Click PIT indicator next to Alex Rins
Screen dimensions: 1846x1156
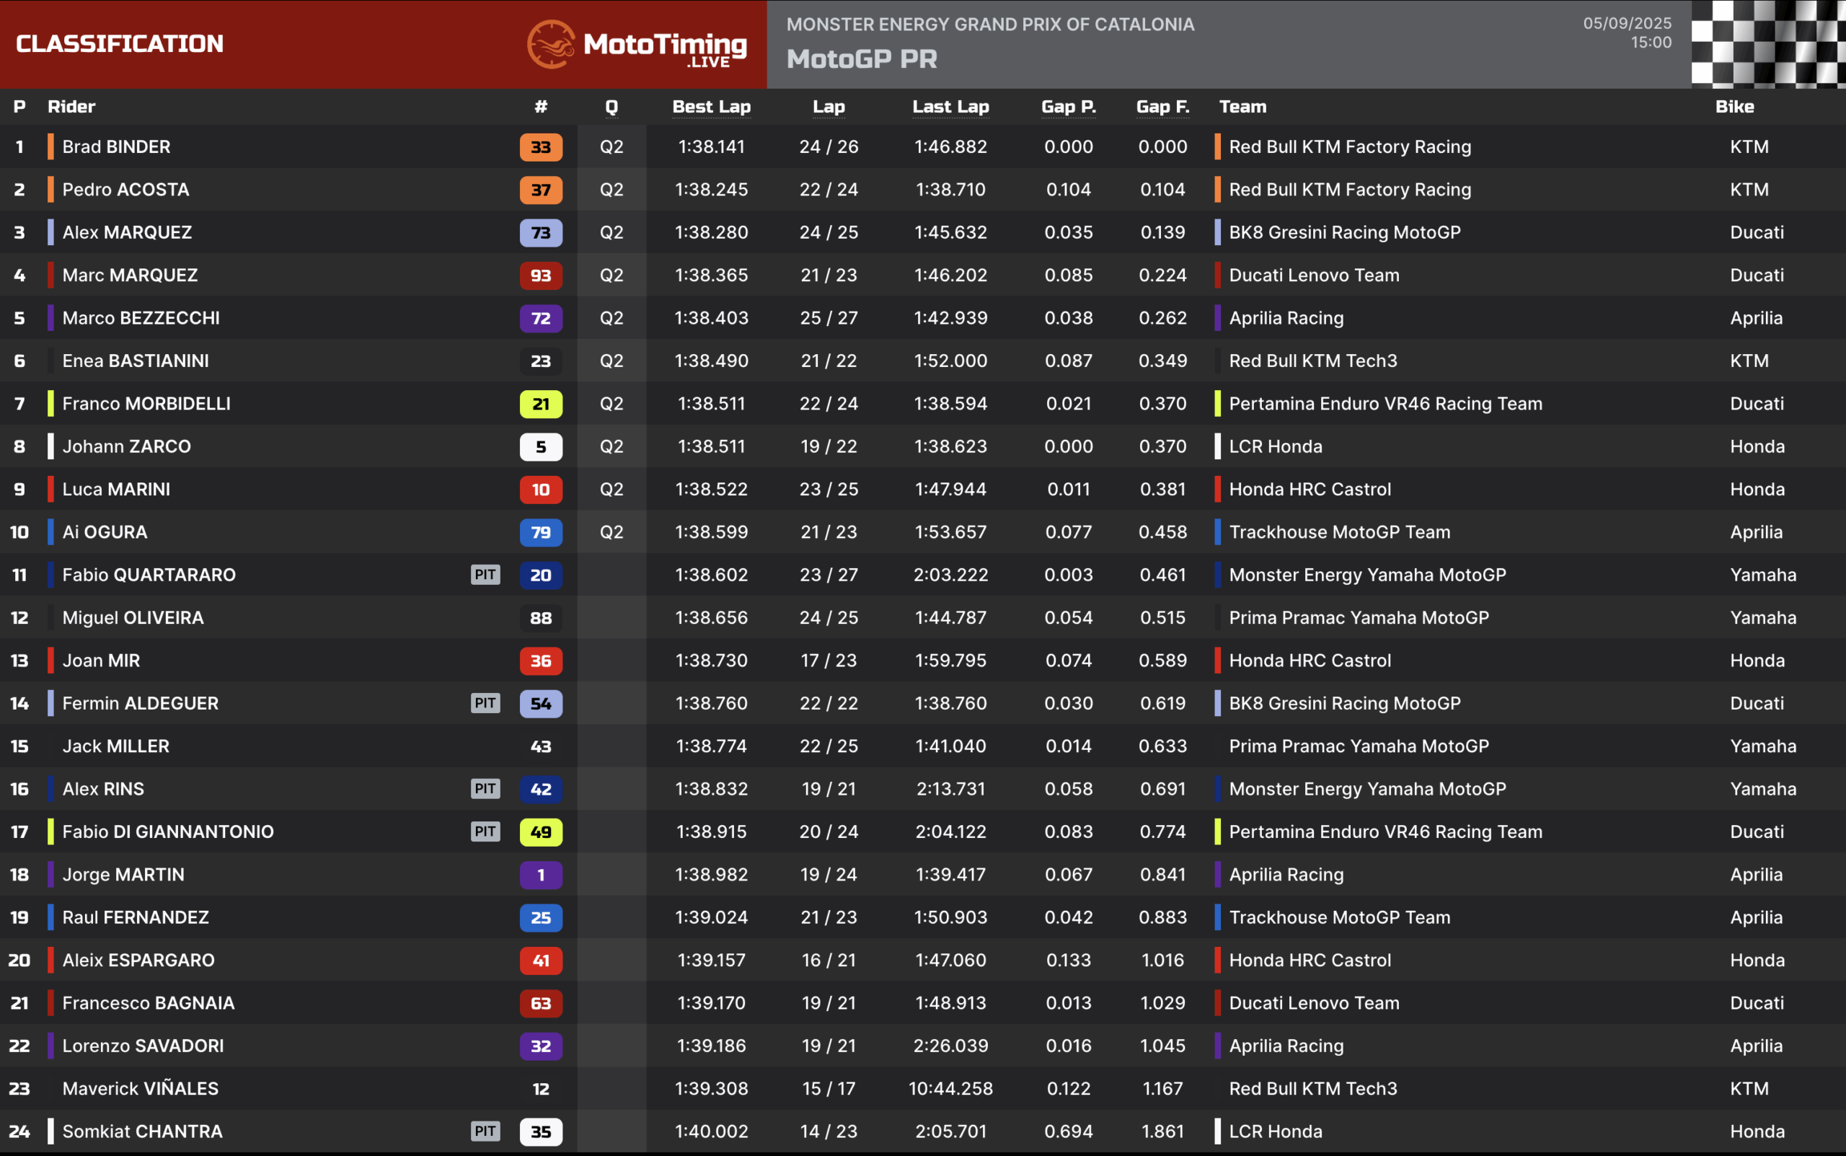tap(485, 788)
